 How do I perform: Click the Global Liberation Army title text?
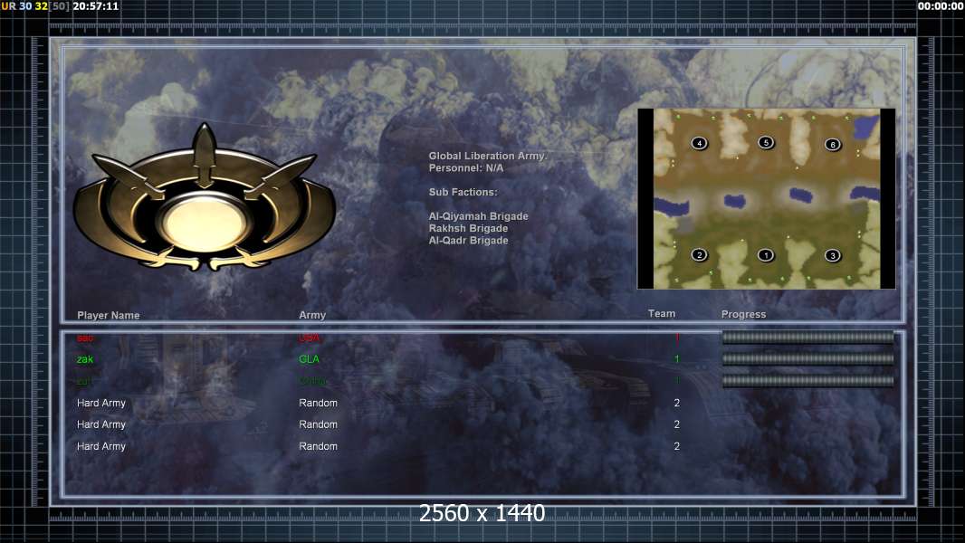tap(487, 157)
